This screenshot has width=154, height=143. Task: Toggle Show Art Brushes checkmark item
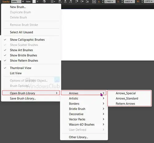(x=31, y=50)
